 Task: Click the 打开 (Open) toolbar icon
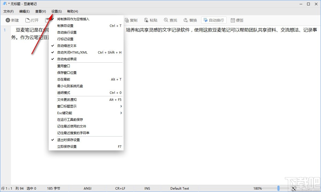(x=32, y=20)
